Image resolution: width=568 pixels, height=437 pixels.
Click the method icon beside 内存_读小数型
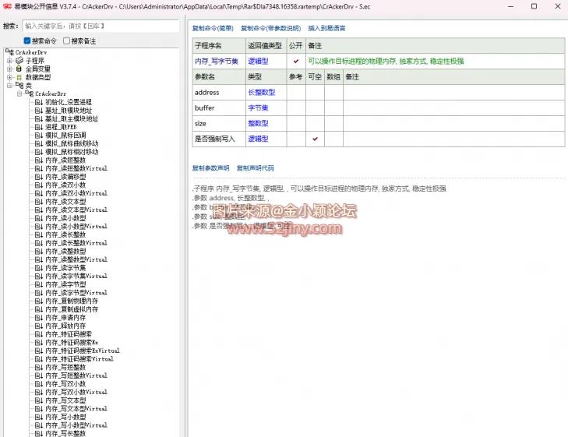click(39, 218)
